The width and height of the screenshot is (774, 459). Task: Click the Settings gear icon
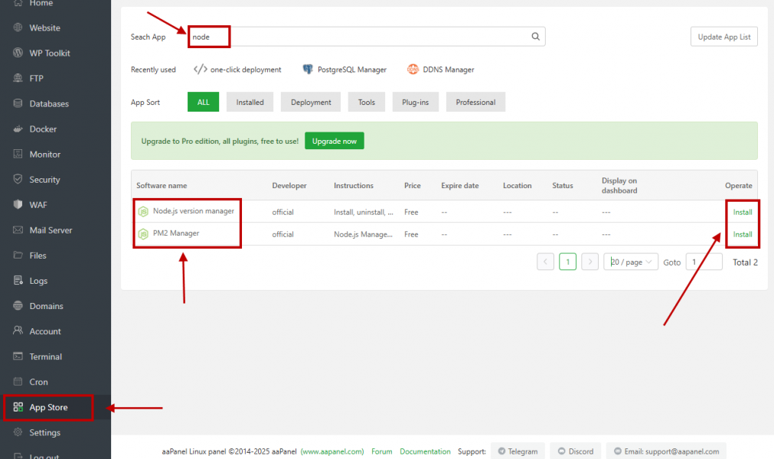pyautogui.click(x=18, y=432)
